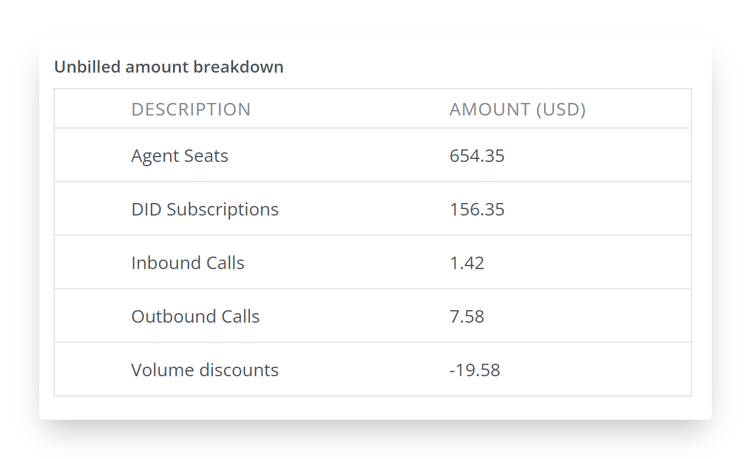
Task: Click the AMOUNT (USD) column header
Action: (517, 110)
